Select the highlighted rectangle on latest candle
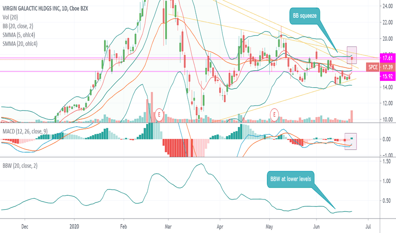The width and height of the screenshot is (396, 233). 352,55
